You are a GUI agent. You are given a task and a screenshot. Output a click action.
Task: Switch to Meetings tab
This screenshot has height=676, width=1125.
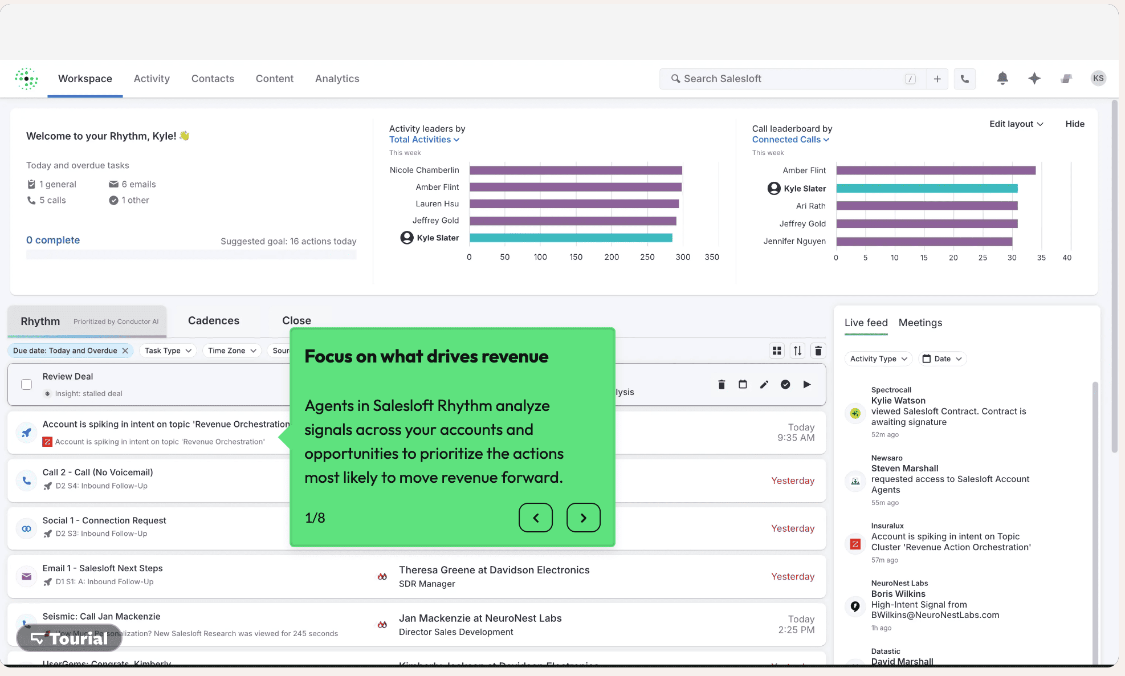pos(920,323)
